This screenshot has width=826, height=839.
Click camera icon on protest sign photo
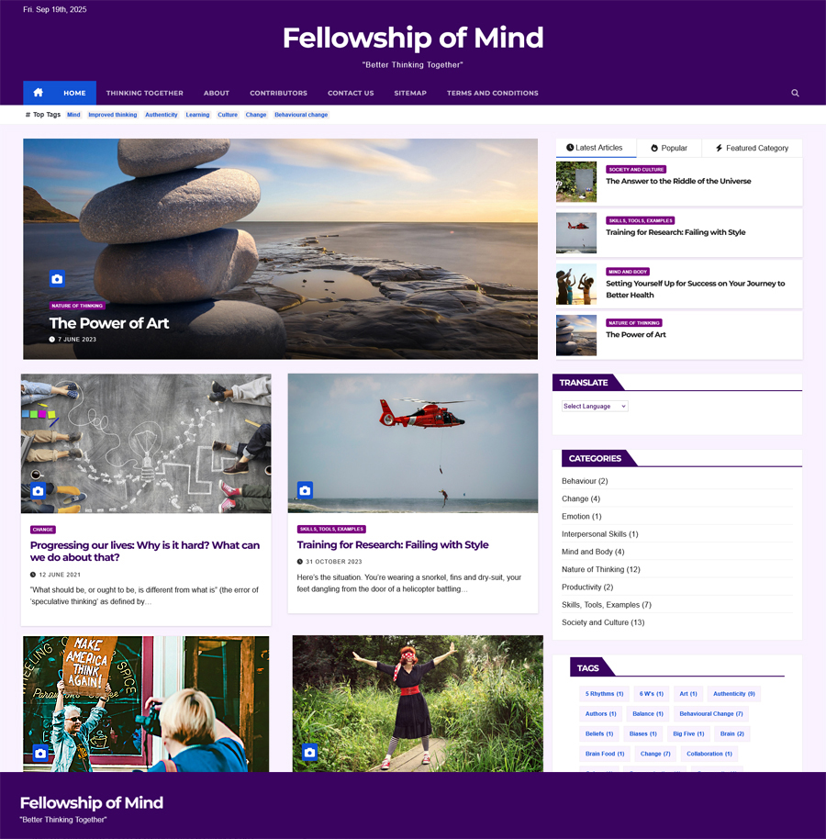[40, 754]
